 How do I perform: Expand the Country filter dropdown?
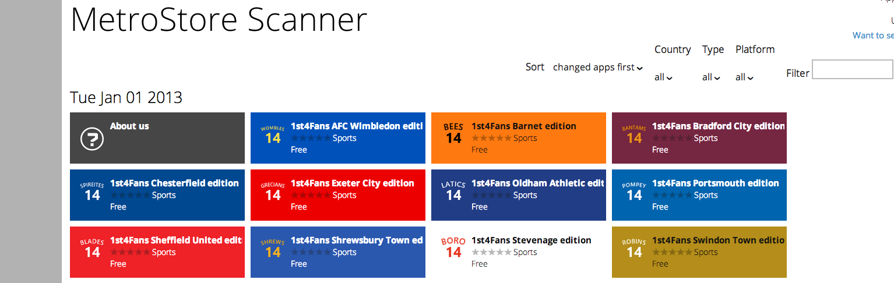tap(663, 77)
